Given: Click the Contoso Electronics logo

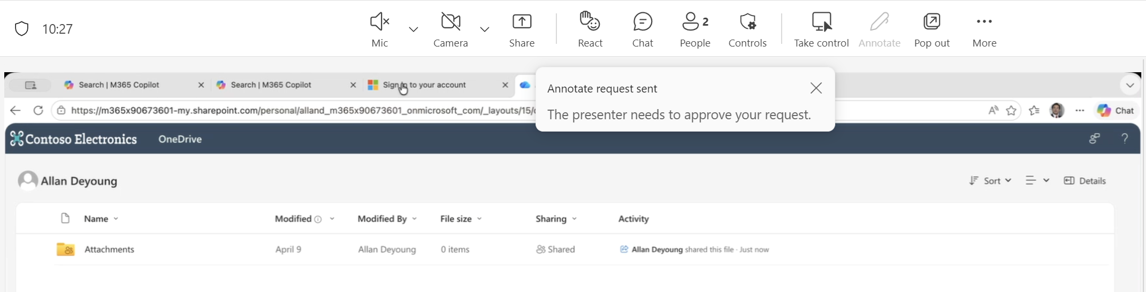Looking at the screenshot, I should [x=73, y=139].
